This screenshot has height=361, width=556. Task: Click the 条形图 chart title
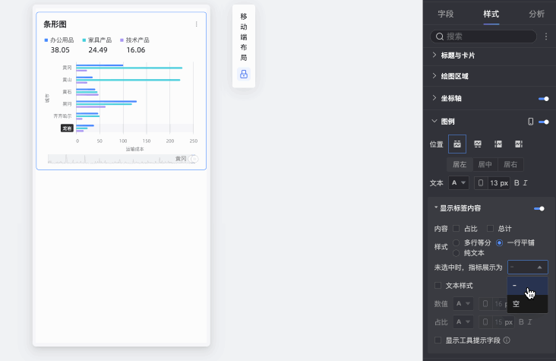coord(55,24)
